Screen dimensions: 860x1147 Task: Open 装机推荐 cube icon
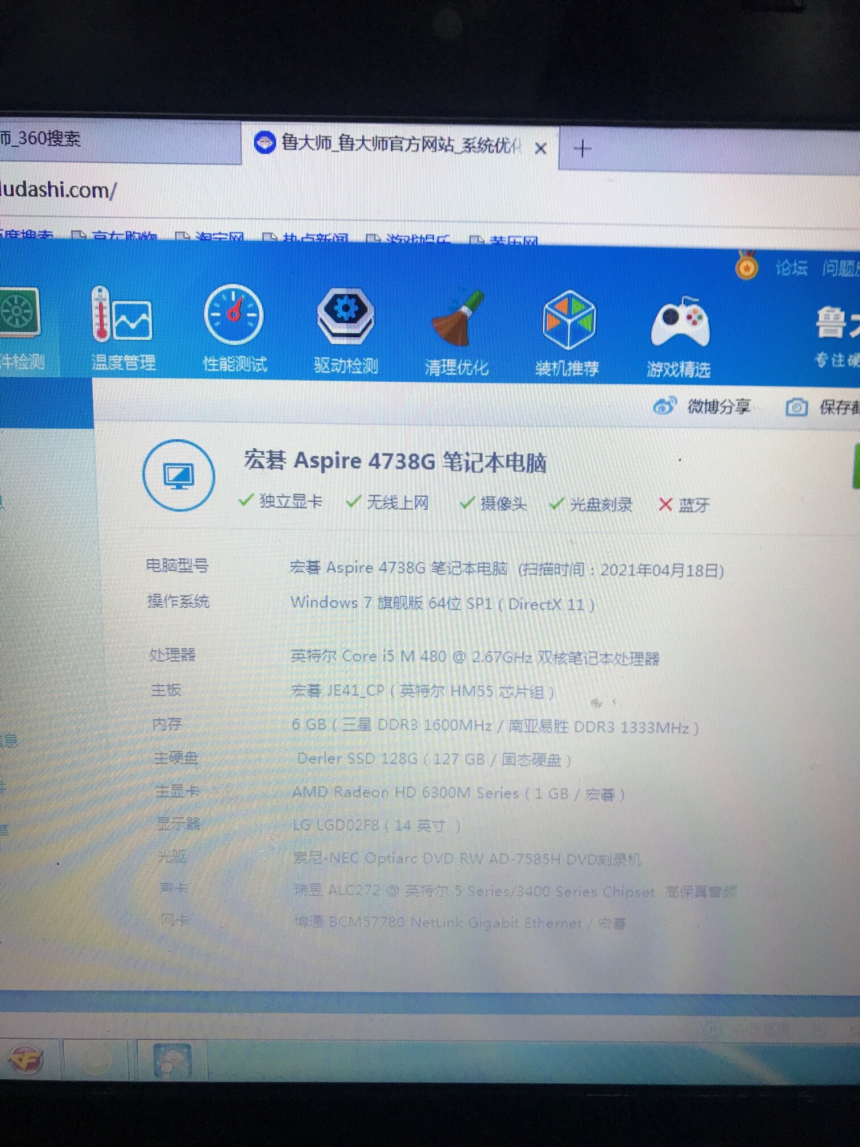click(568, 320)
